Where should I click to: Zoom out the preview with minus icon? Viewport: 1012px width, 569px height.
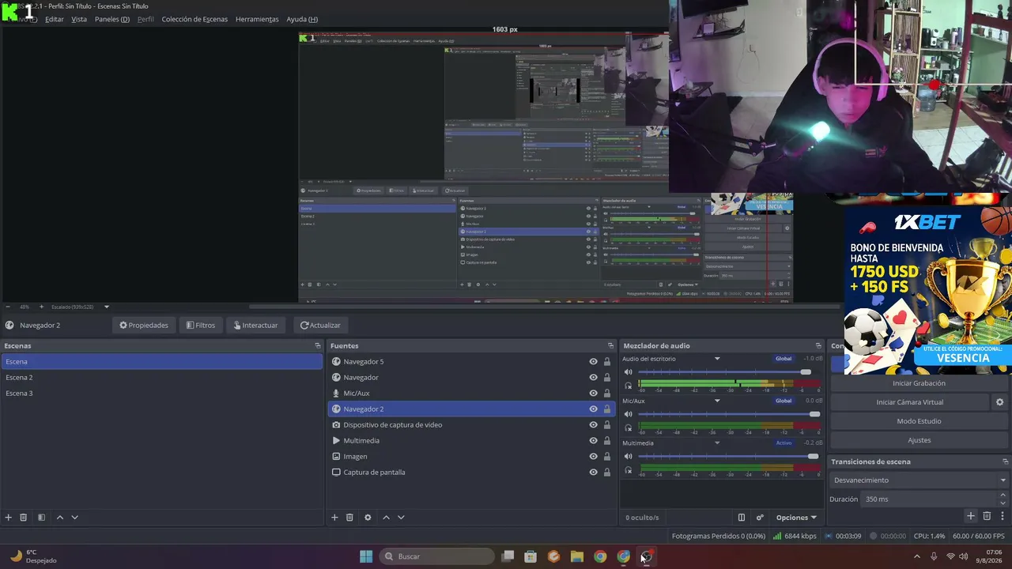pyautogui.click(x=8, y=307)
